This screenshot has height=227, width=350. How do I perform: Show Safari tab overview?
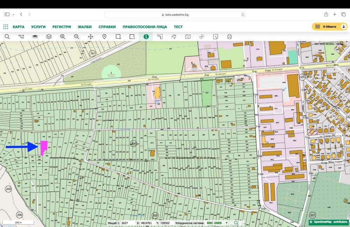[343, 14]
